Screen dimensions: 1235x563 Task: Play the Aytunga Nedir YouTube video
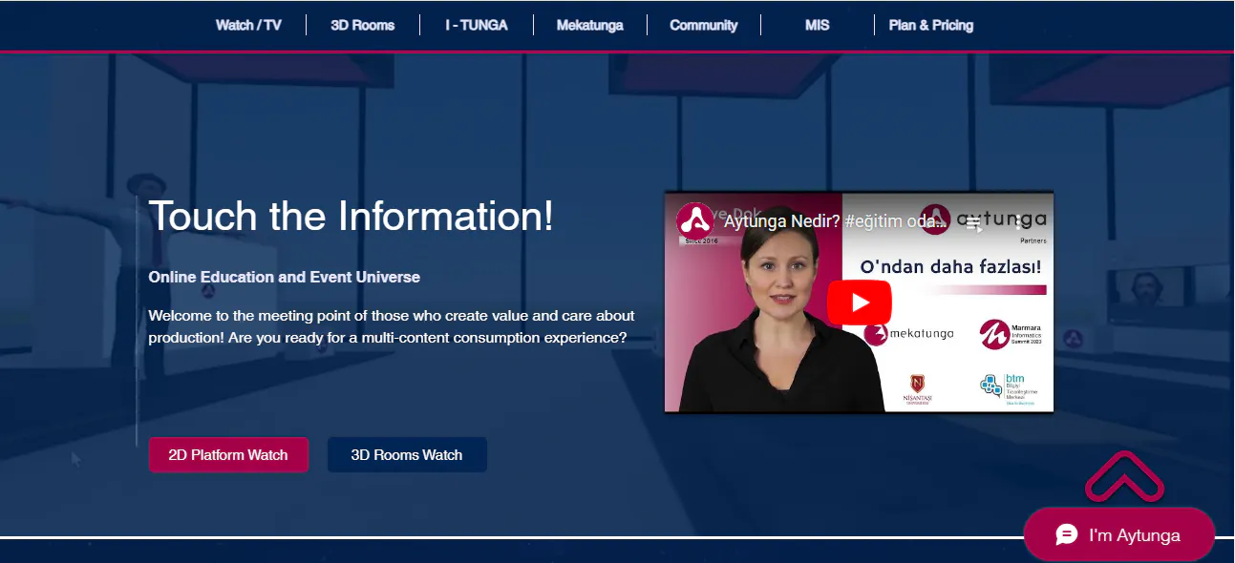tap(859, 302)
